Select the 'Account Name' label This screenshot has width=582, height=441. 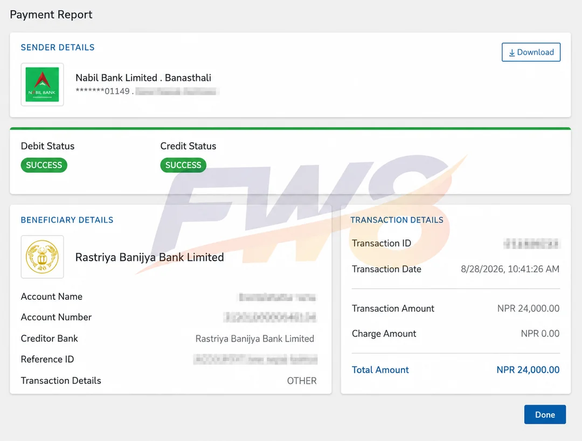click(x=52, y=297)
